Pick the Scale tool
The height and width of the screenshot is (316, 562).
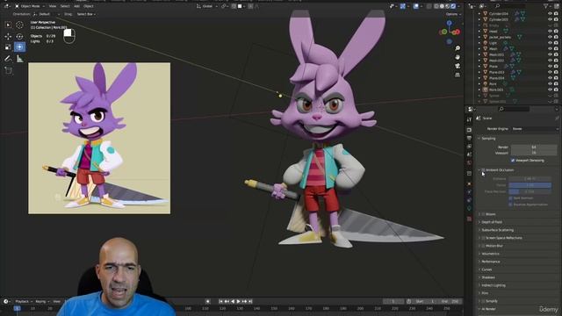click(8, 47)
